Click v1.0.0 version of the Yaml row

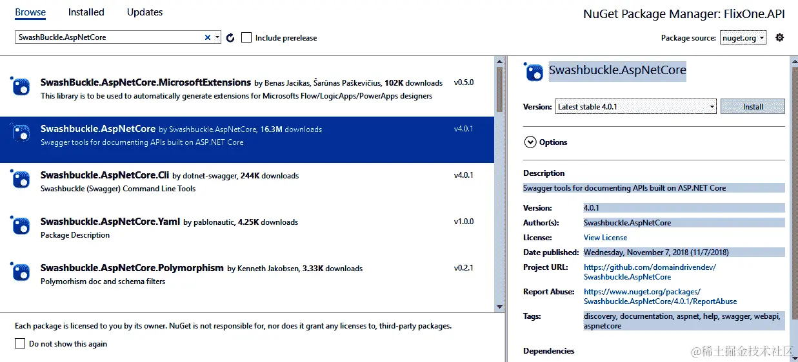(x=464, y=222)
